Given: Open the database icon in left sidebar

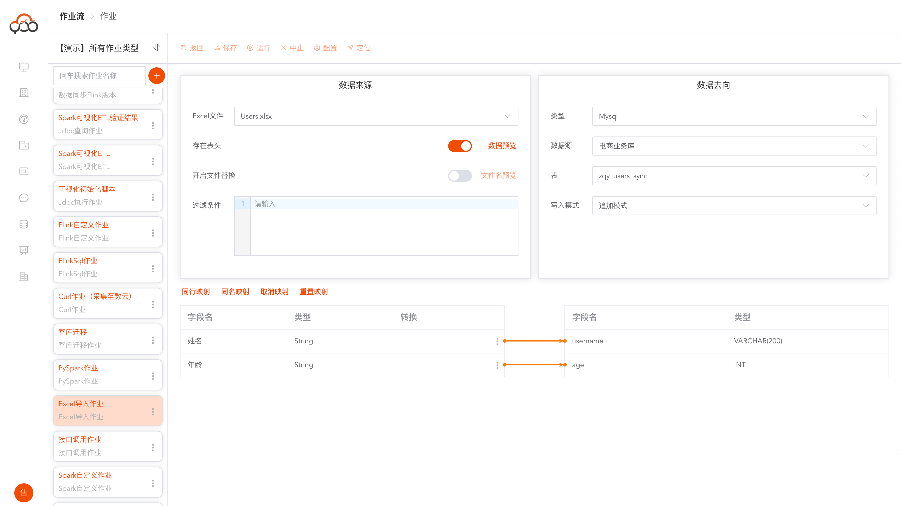Looking at the screenshot, I should (24, 224).
